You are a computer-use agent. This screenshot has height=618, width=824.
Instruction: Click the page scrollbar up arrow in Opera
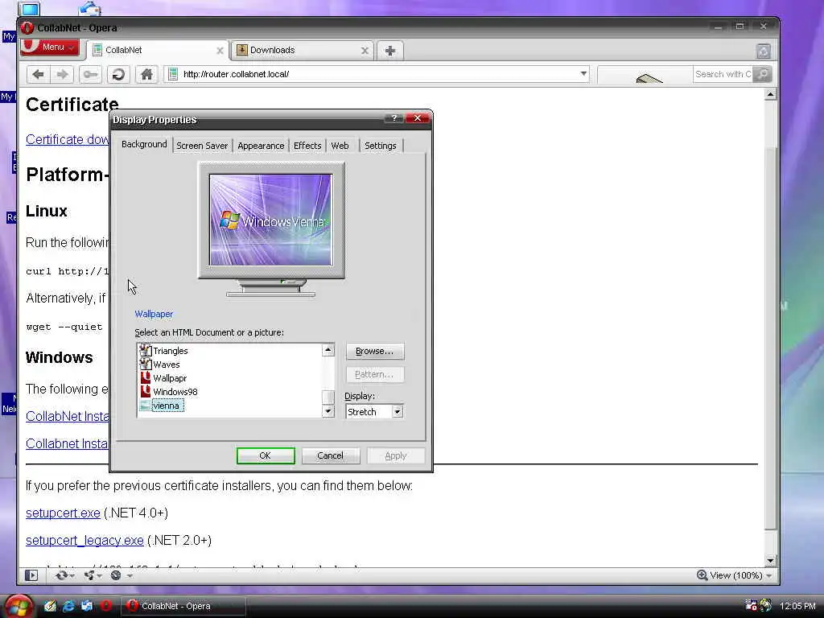pyautogui.click(x=770, y=95)
